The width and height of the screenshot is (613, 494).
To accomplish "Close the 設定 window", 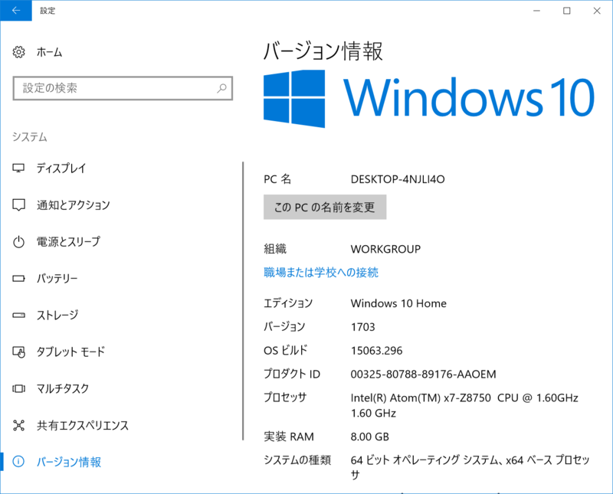I will 597,11.
